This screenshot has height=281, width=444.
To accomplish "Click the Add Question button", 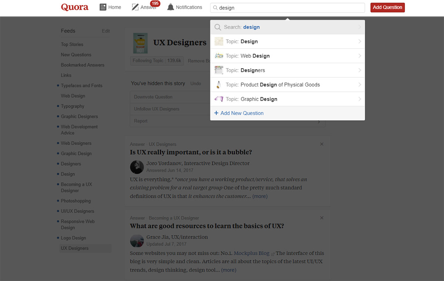I will click(387, 7).
